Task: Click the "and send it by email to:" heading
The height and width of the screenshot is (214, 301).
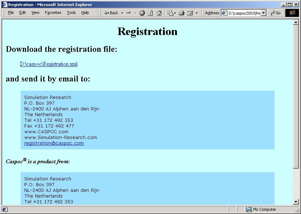Action: 48,79
